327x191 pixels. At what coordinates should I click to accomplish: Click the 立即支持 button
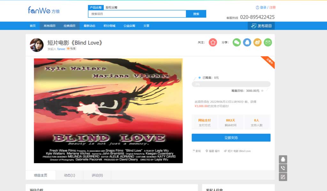(231, 138)
